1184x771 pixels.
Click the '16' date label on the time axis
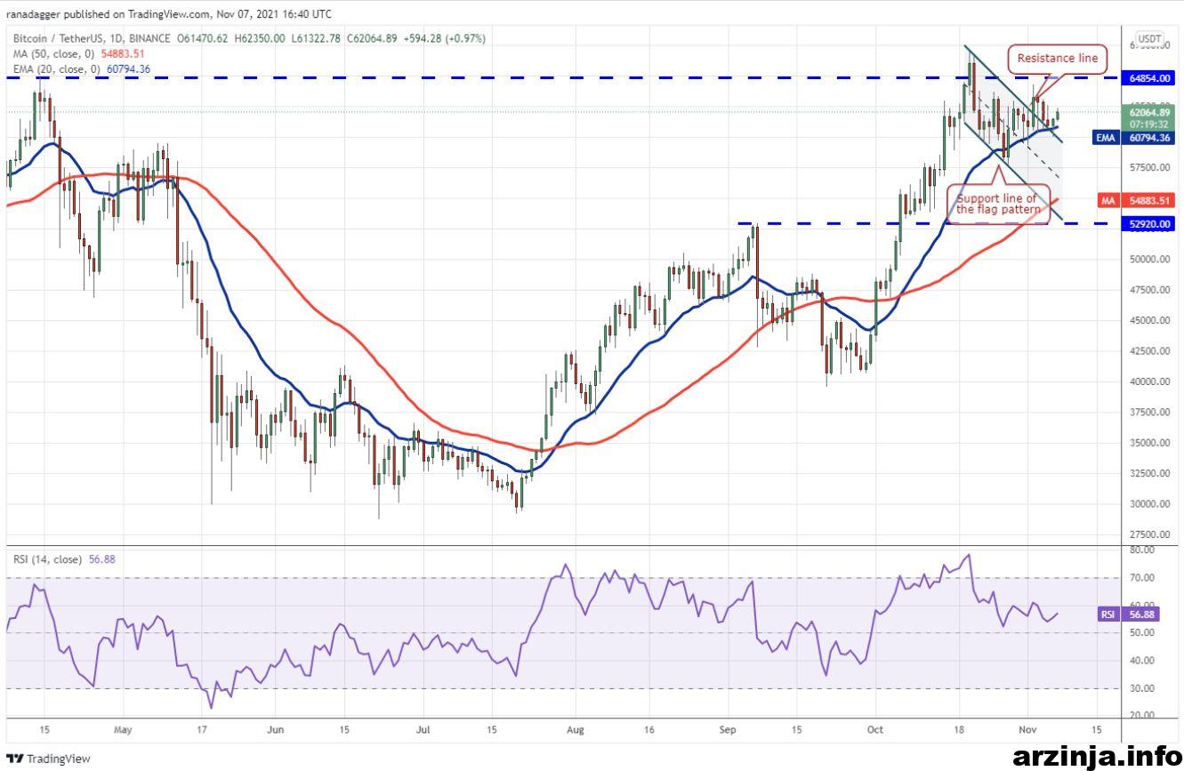pos(649,729)
